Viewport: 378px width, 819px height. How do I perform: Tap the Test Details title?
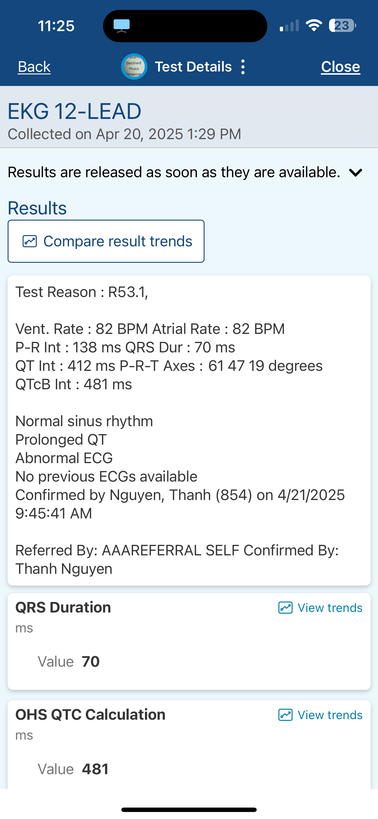(x=193, y=67)
